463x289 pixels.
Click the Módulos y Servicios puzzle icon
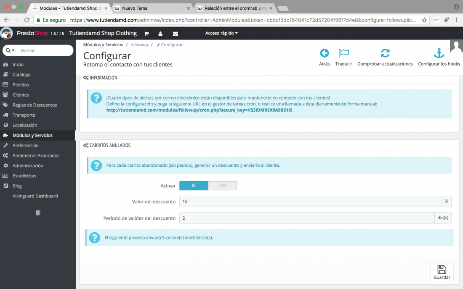click(x=5, y=135)
